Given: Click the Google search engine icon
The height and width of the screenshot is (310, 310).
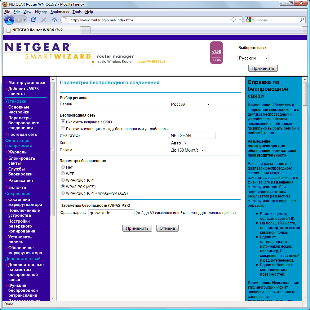Looking at the screenshot, I should [248, 20].
